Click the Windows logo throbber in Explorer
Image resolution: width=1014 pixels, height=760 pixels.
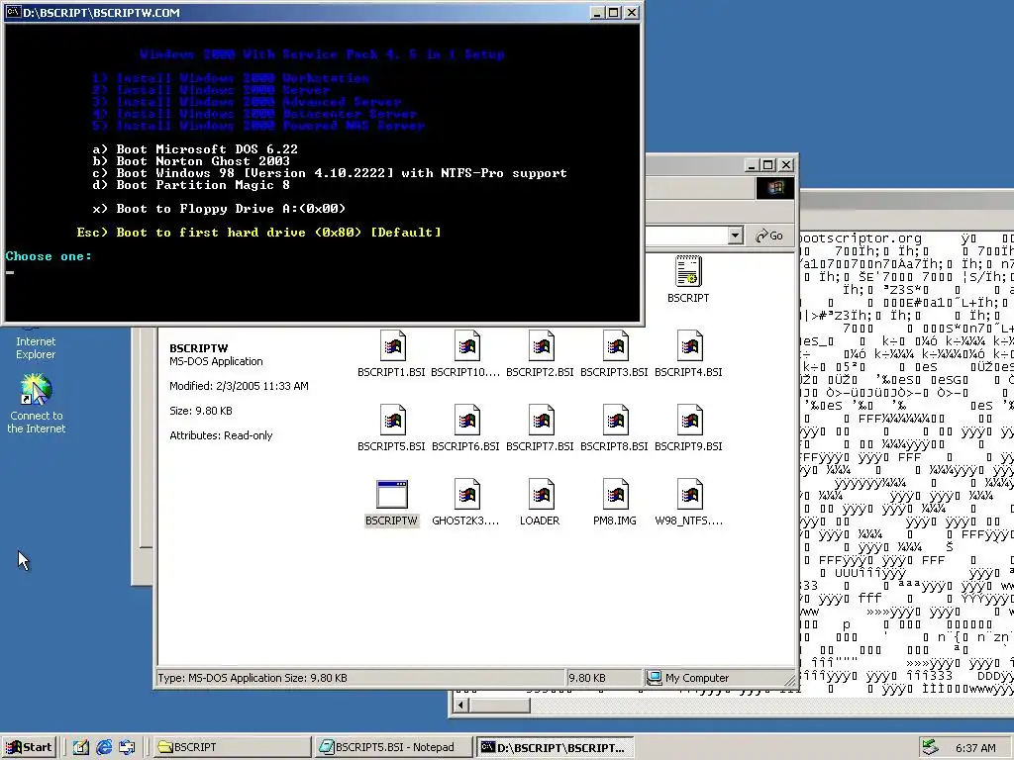click(x=775, y=188)
